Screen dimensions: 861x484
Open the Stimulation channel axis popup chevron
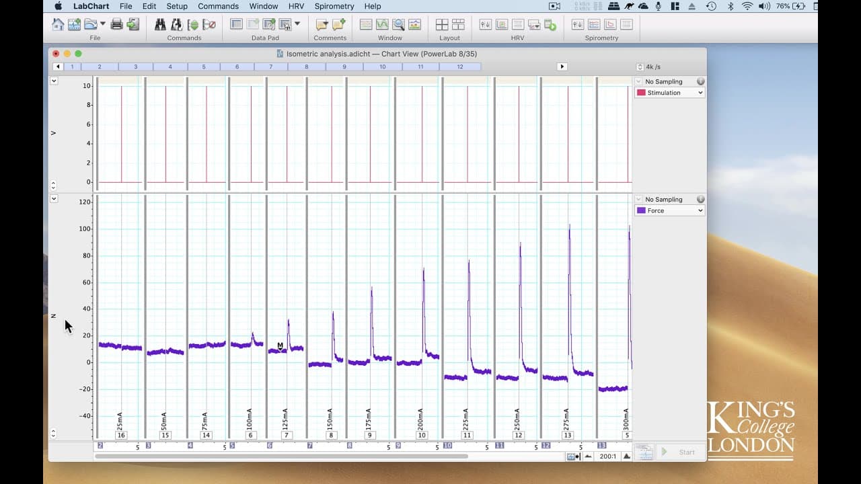tap(54, 81)
